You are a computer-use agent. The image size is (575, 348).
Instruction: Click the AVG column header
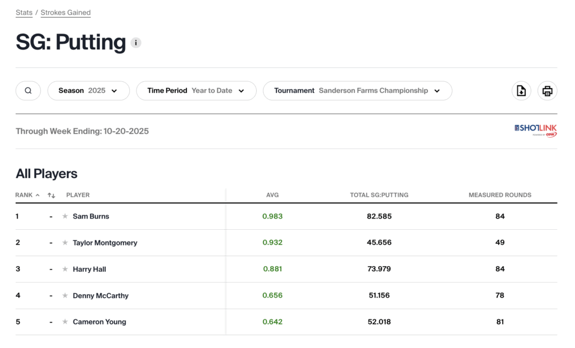[x=272, y=195]
